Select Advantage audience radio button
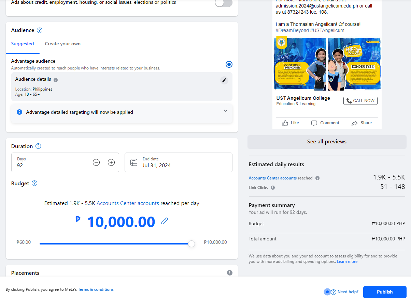Viewport: 411px width, 300px height. click(x=229, y=64)
